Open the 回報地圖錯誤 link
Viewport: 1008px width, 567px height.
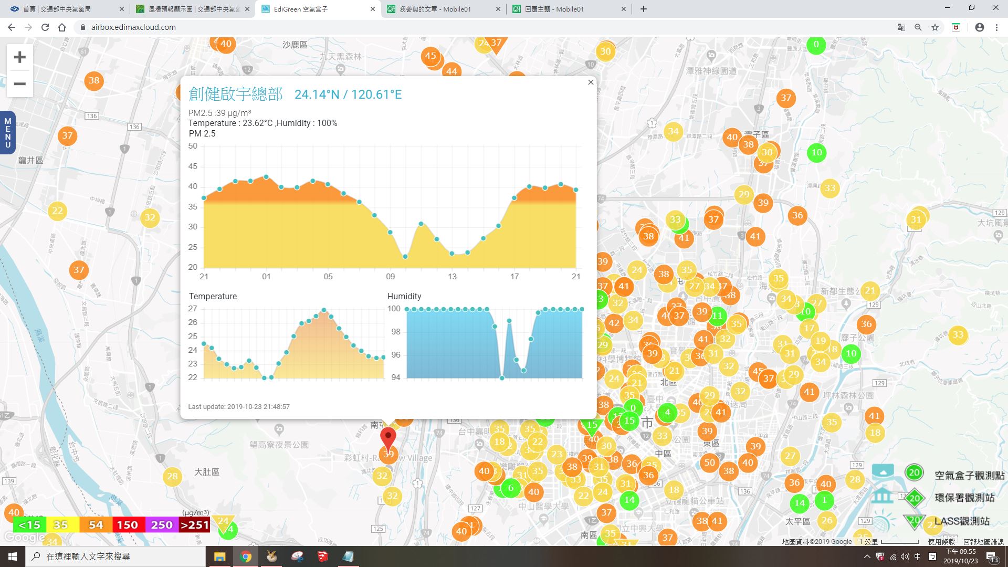[x=983, y=541]
